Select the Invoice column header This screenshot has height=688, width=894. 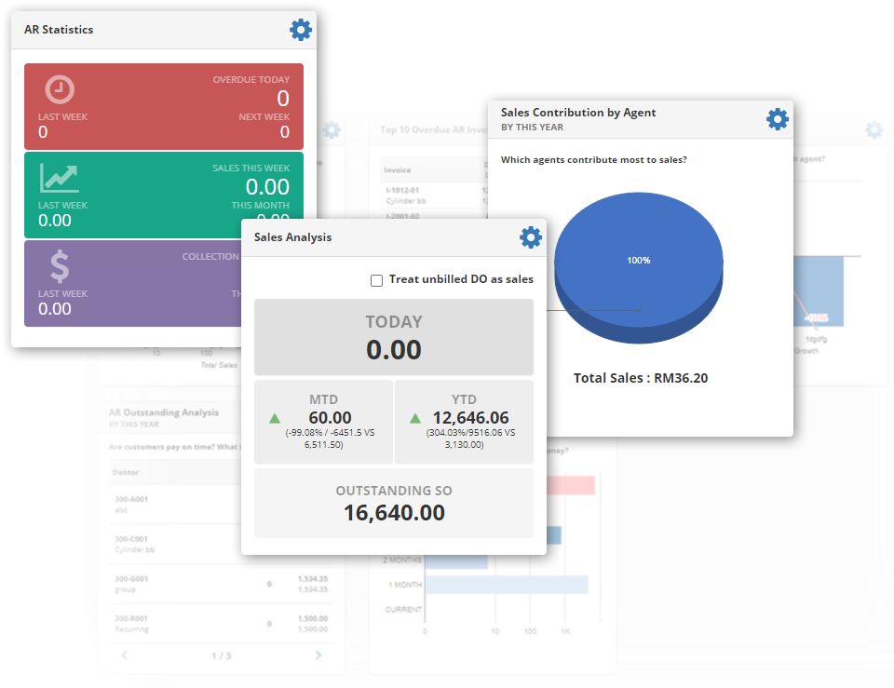coord(399,170)
